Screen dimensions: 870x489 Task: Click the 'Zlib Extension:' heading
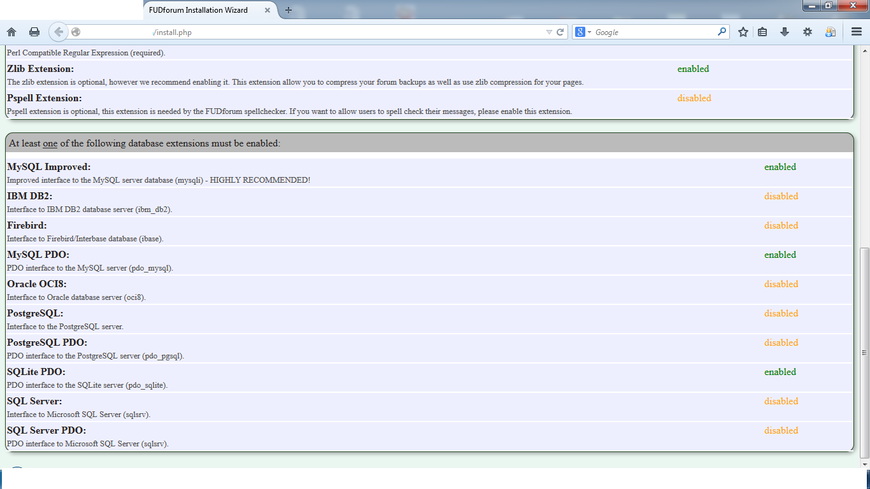pos(40,69)
